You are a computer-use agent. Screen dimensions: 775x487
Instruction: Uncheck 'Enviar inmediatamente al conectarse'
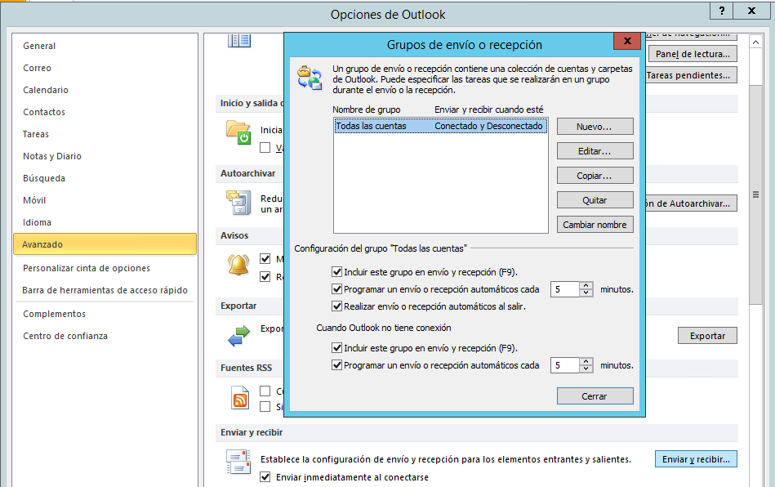click(x=265, y=477)
